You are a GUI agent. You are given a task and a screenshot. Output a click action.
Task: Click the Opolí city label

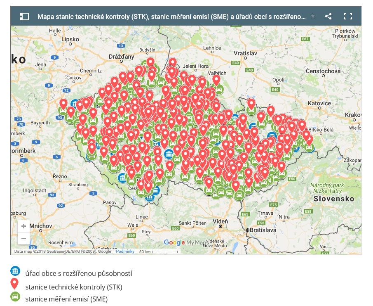[279, 80]
